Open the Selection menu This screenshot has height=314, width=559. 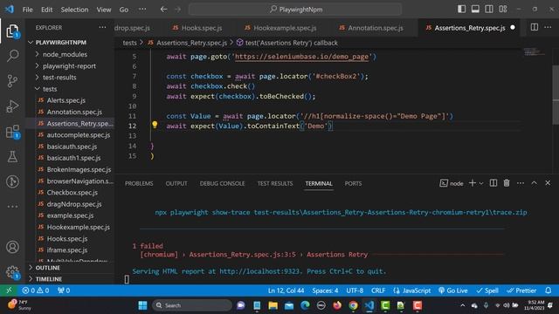pyautogui.click(x=74, y=10)
